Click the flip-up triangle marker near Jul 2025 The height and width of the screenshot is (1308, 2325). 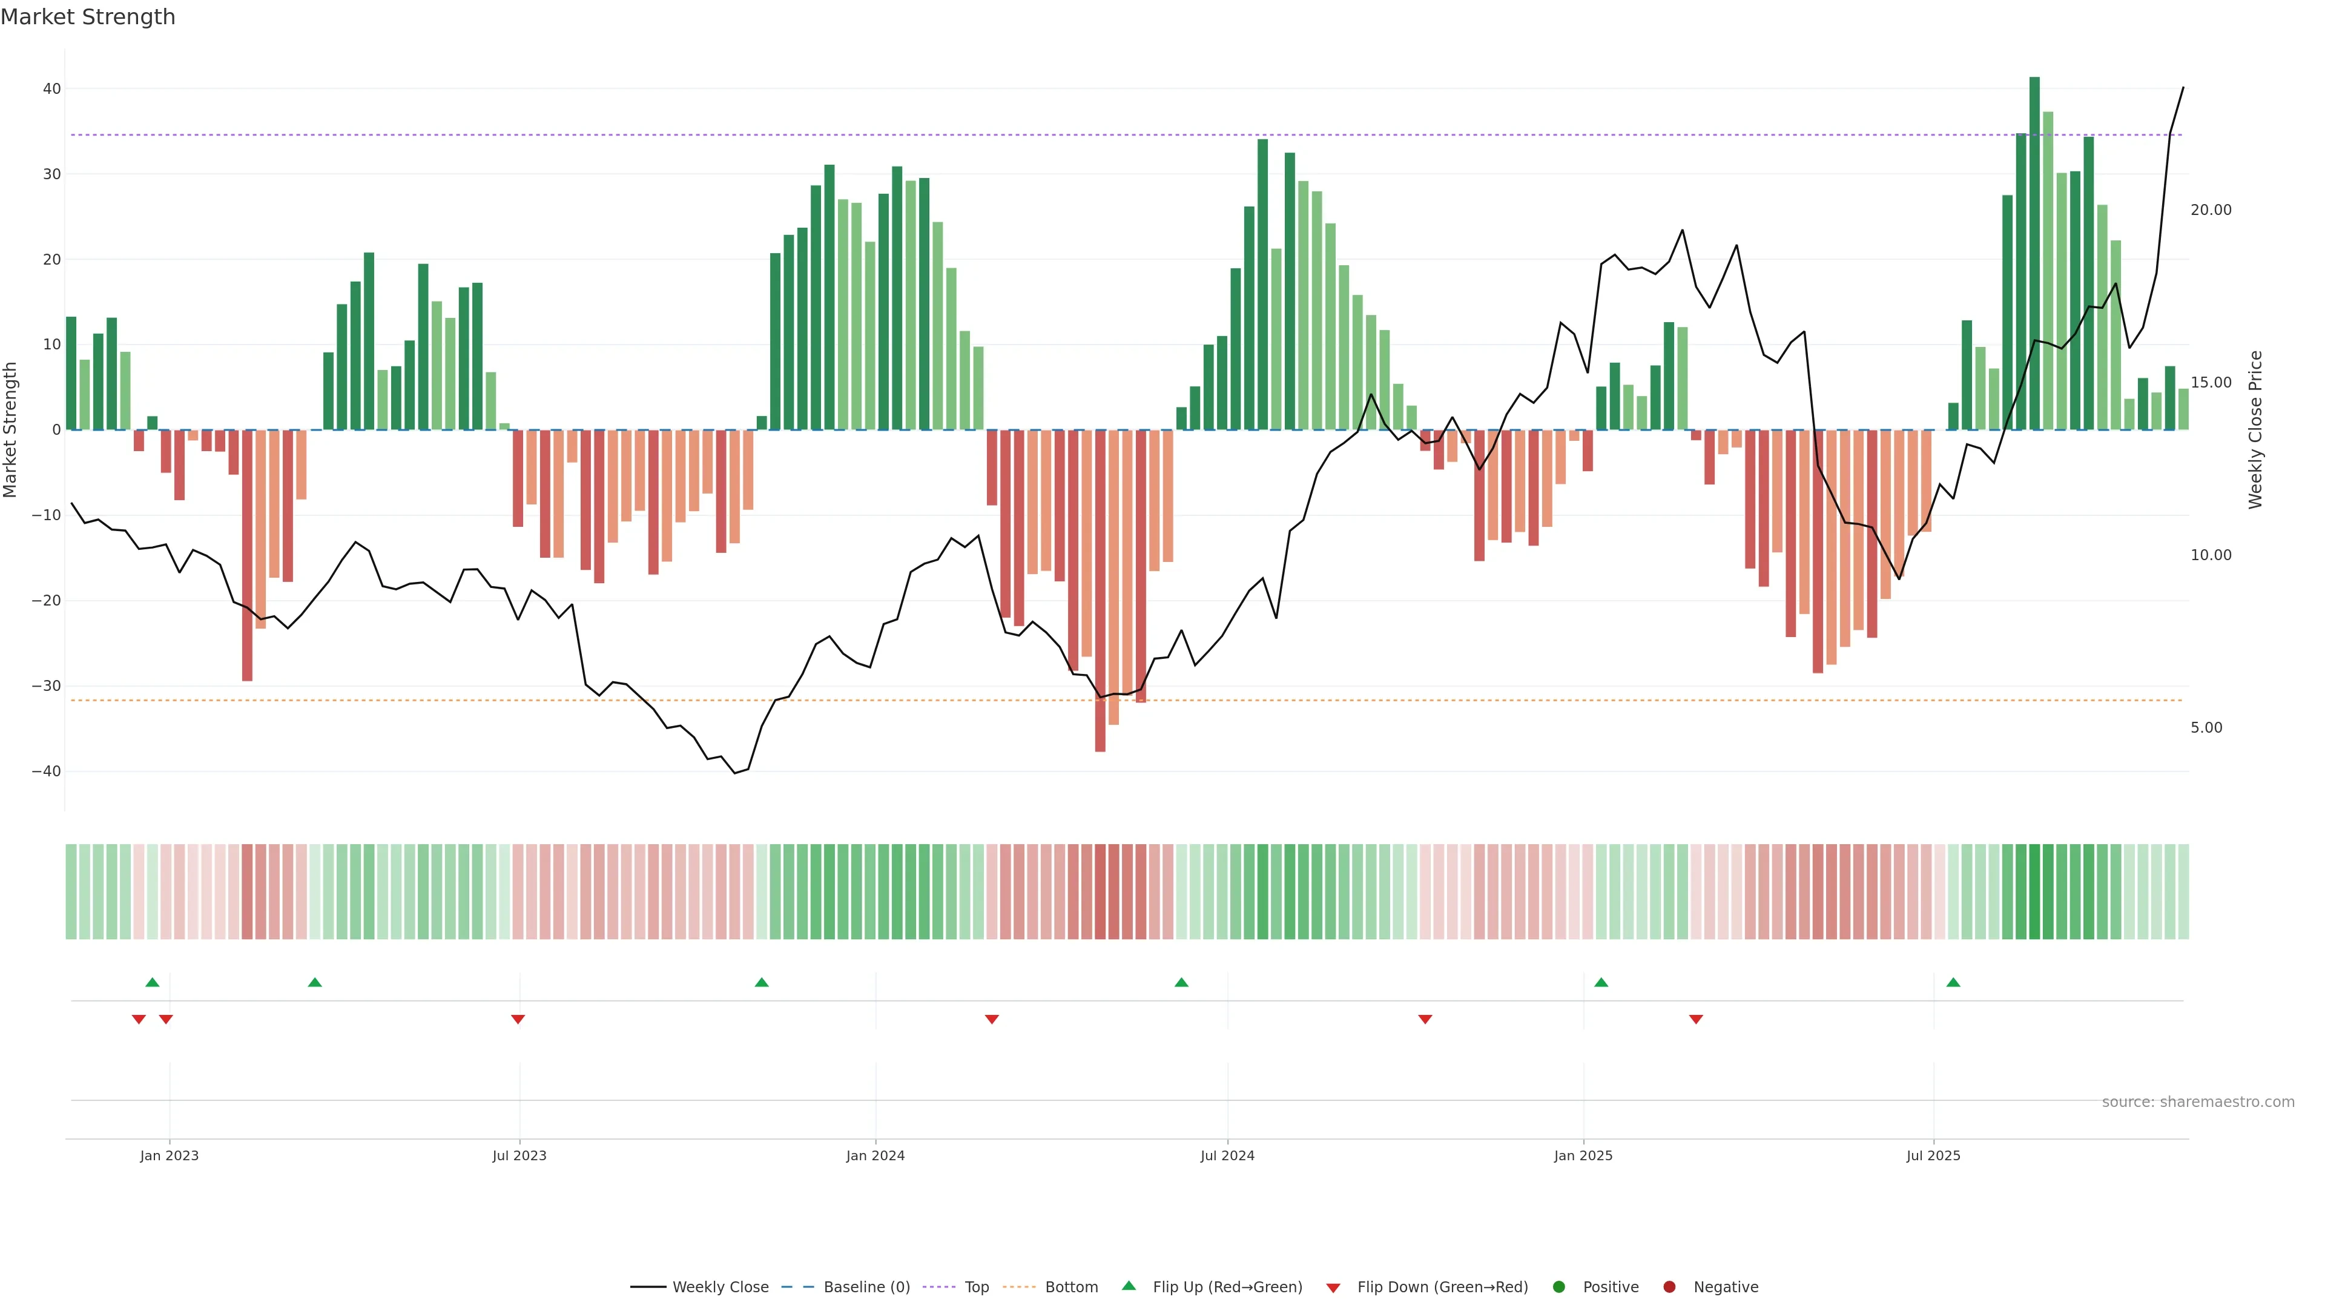(1953, 982)
